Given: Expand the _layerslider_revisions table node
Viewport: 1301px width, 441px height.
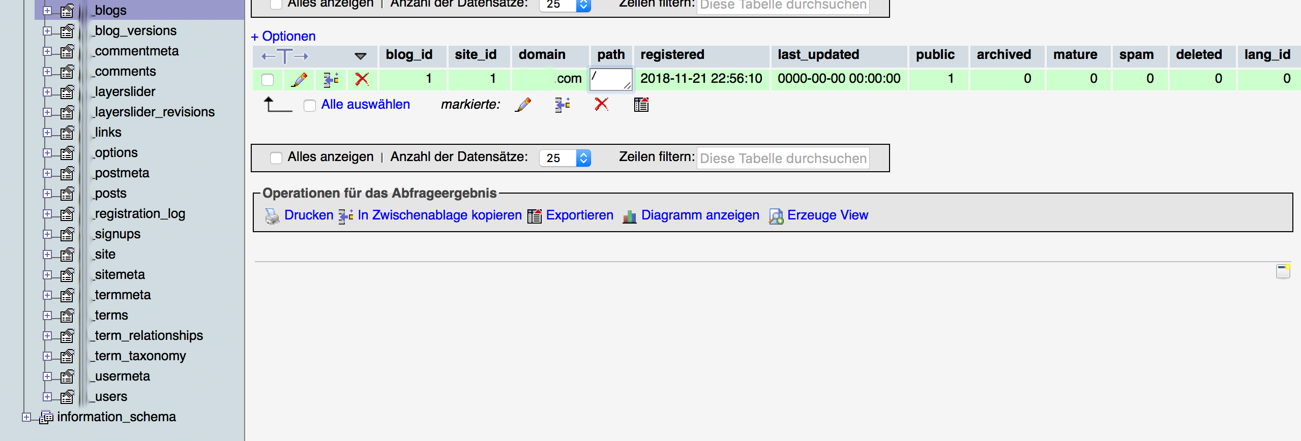Looking at the screenshot, I should click(47, 112).
